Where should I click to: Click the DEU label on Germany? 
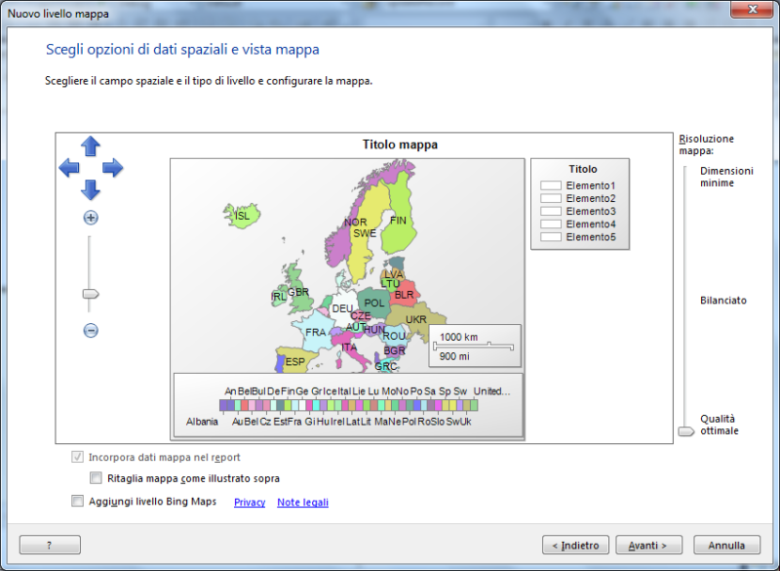342,308
